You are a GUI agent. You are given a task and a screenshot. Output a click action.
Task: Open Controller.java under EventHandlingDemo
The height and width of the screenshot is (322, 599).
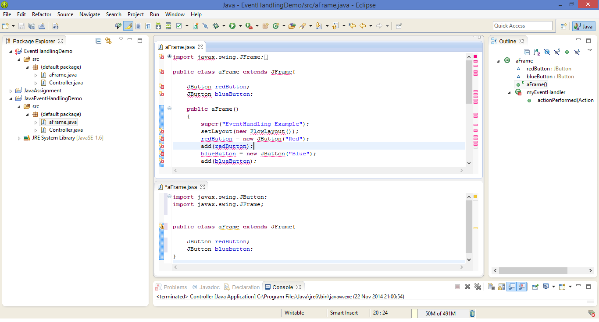pyautogui.click(x=66, y=83)
